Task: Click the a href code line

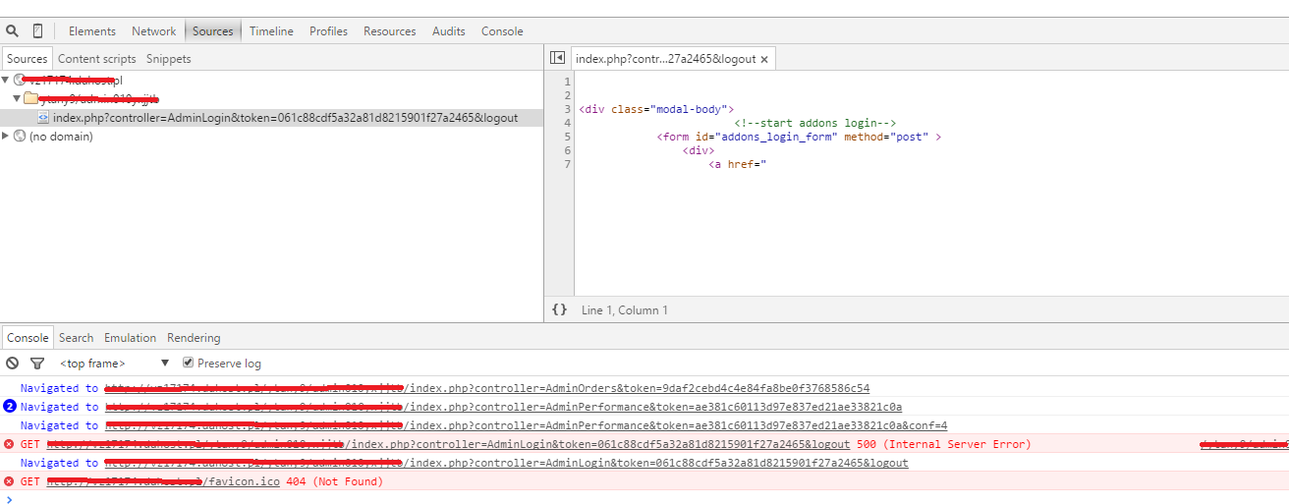Action: (x=737, y=164)
